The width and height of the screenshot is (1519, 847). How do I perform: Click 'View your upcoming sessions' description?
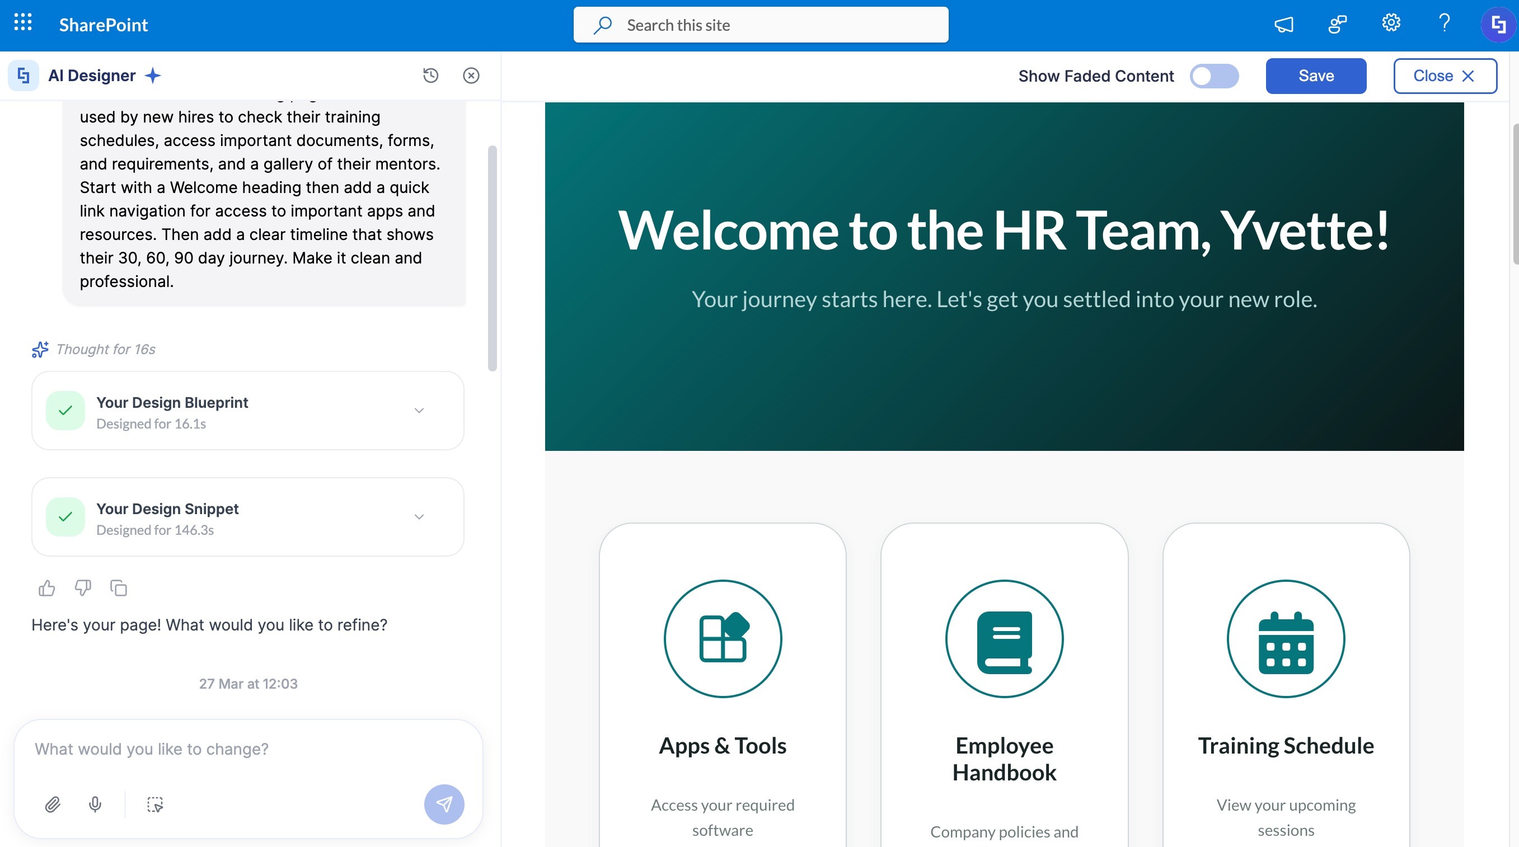(x=1286, y=817)
